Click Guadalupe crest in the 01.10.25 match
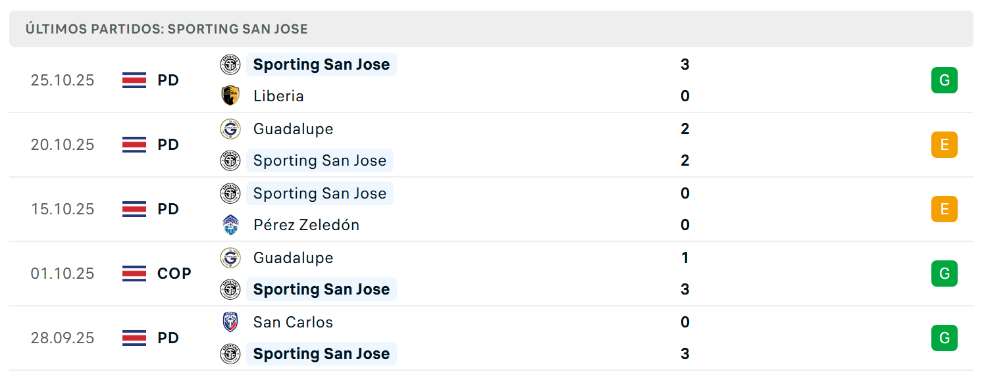The image size is (984, 382). click(x=230, y=258)
